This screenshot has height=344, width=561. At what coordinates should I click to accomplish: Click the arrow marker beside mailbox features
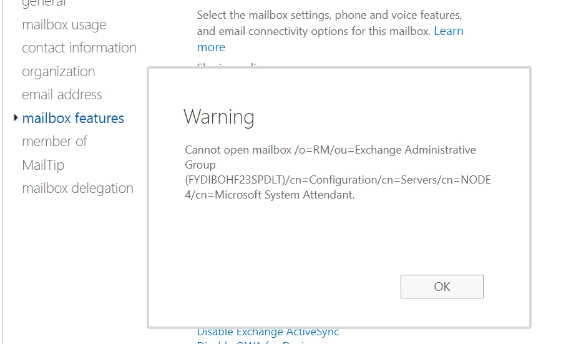(x=16, y=117)
